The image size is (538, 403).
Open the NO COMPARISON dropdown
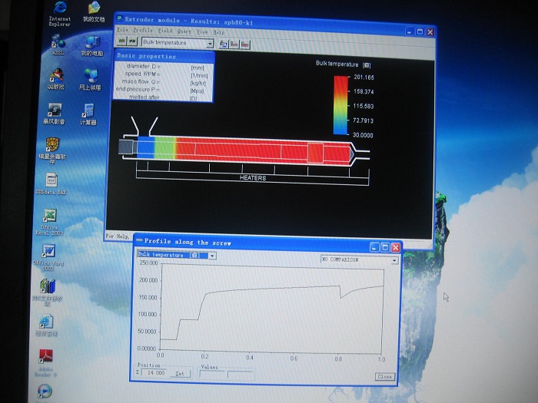click(359, 260)
